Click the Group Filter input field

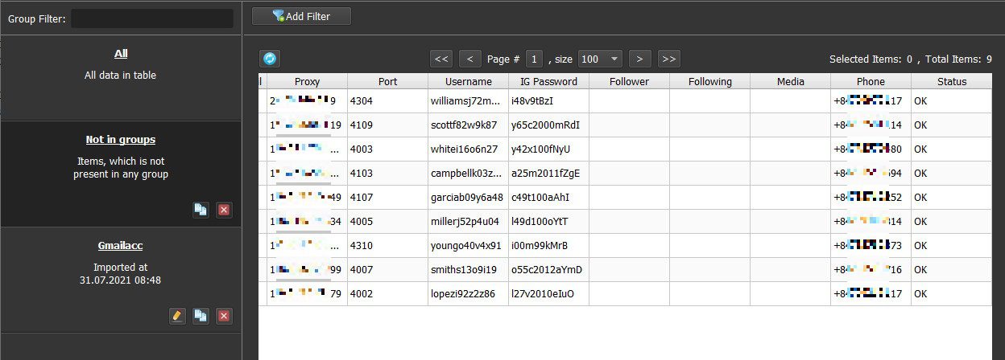click(152, 18)
